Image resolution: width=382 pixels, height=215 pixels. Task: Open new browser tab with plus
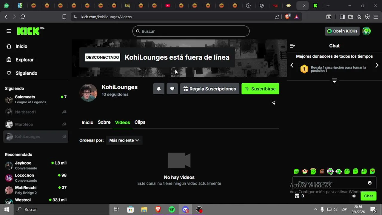[328, 6]
